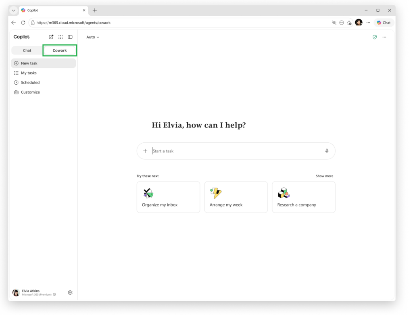Click the Research a company cubes illustration
This screenshot has width=413, height=315.
coord(284,193)
